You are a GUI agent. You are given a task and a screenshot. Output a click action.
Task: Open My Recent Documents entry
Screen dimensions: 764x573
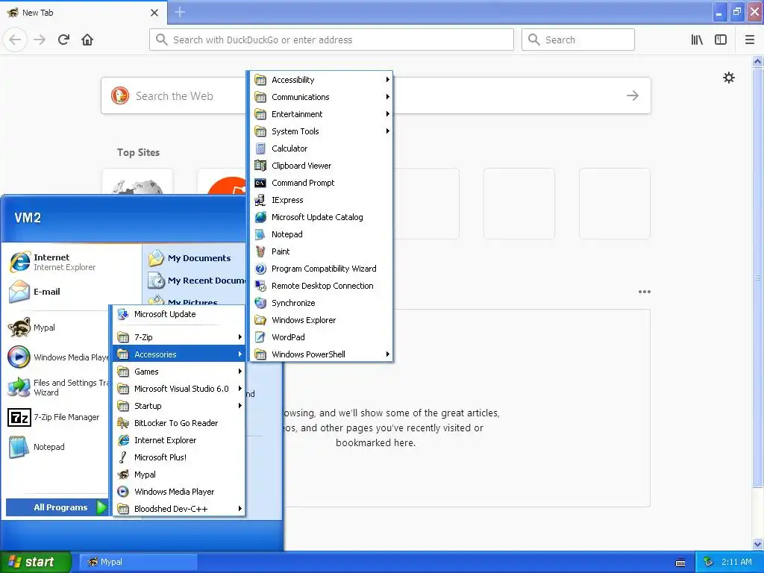pos(196,281)
